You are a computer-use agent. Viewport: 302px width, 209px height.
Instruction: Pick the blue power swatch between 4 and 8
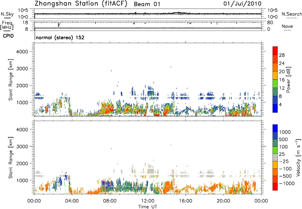[x=275, y=100]
